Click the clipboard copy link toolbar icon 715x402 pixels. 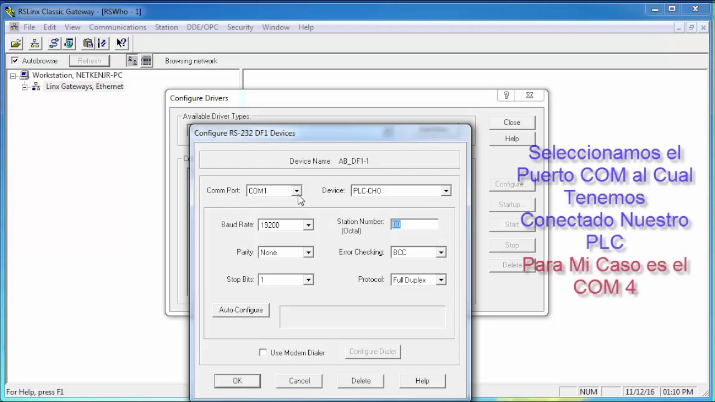pos(88,43)
